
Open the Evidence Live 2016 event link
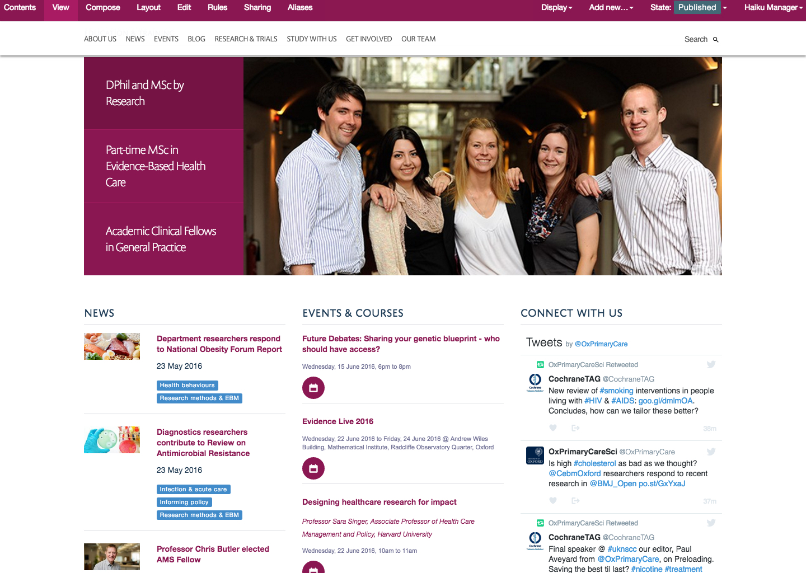(338, 421)
